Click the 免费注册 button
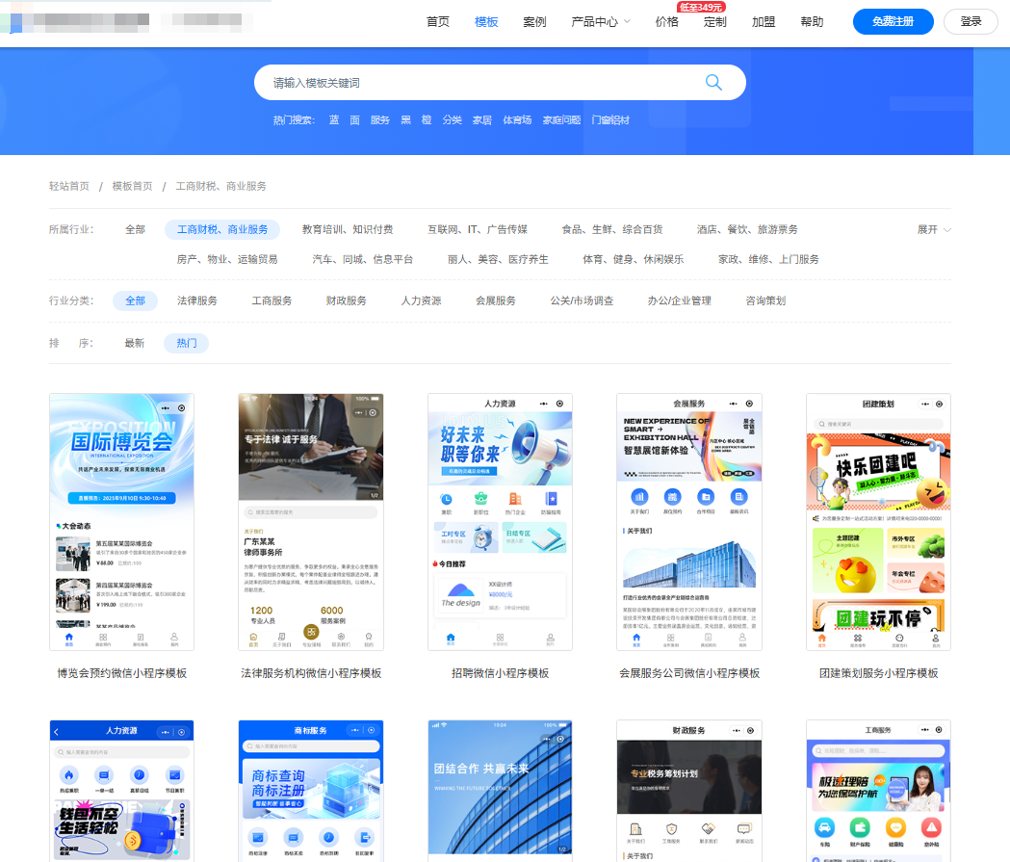Image resolution: width=1010 pixels, height=862 pixels. (x=893, y=22)
